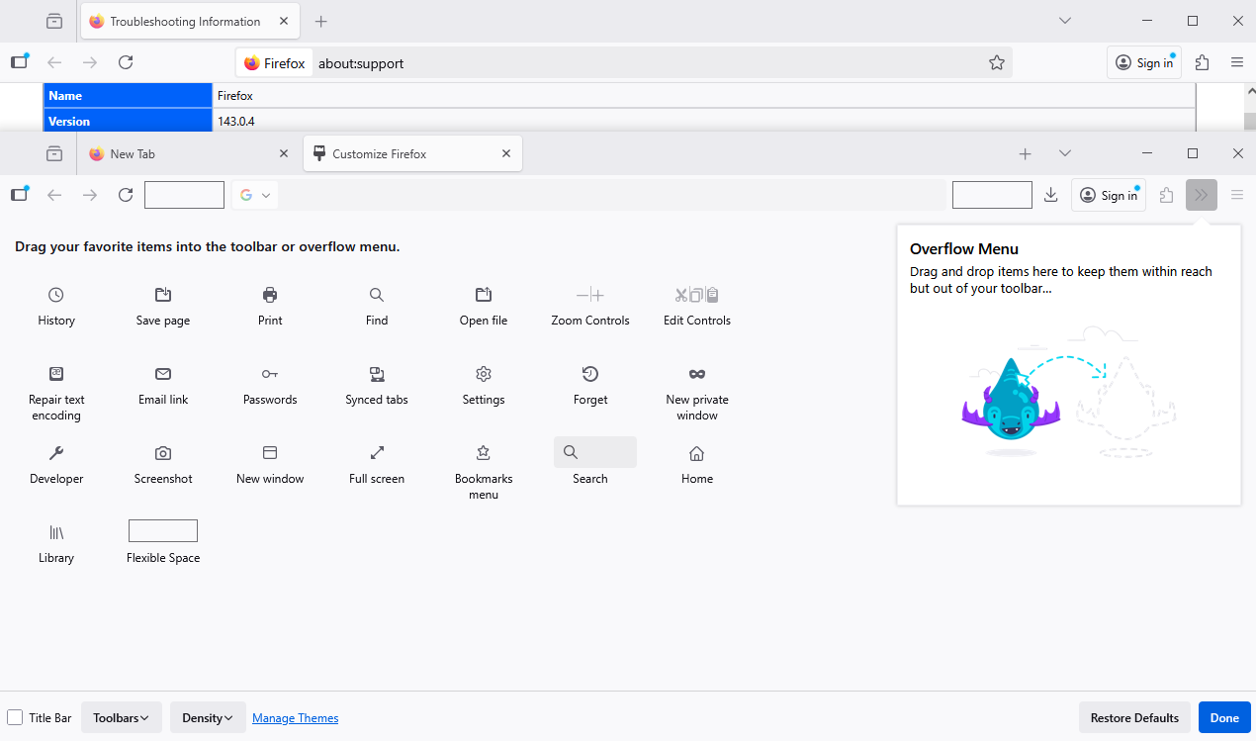Click the History clock icon
This screenshot has width=1256, height=741.
(56, 295)
